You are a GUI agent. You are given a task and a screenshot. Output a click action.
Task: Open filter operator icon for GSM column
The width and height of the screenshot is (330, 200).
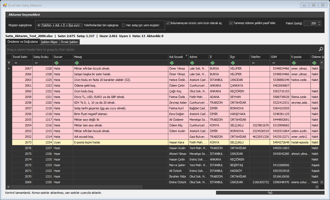274,63
